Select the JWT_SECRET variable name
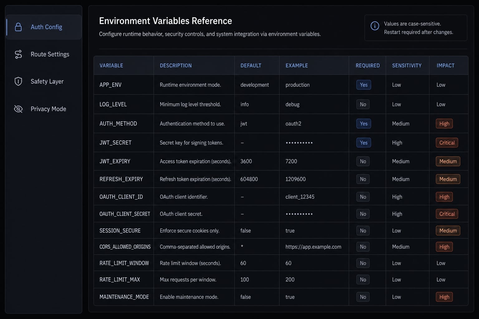Viewport: 479px width, 319px height. point(115,143)
